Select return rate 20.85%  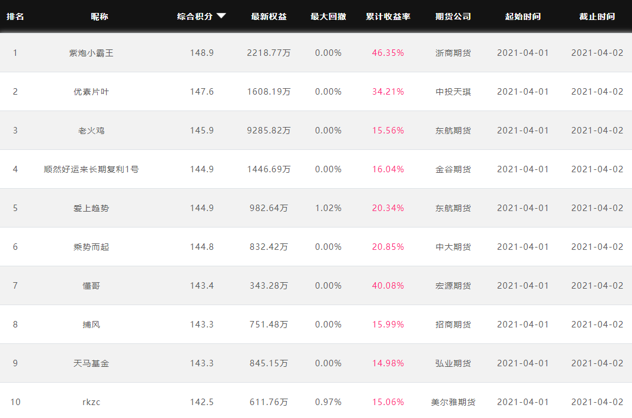tap(388, 247)
